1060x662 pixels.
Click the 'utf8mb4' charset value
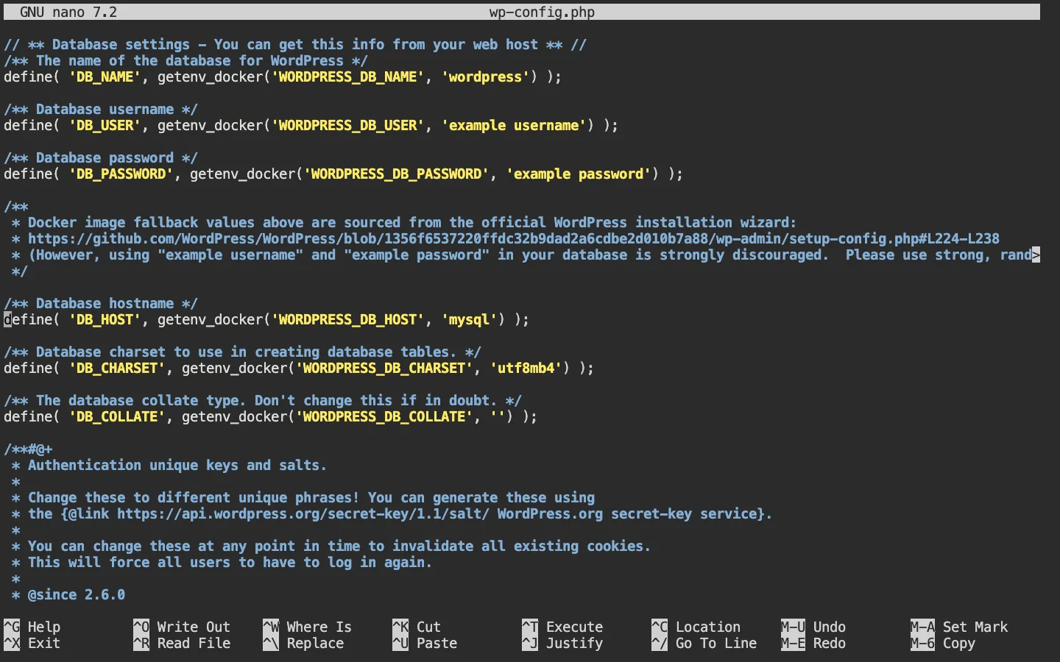(526, 368)
